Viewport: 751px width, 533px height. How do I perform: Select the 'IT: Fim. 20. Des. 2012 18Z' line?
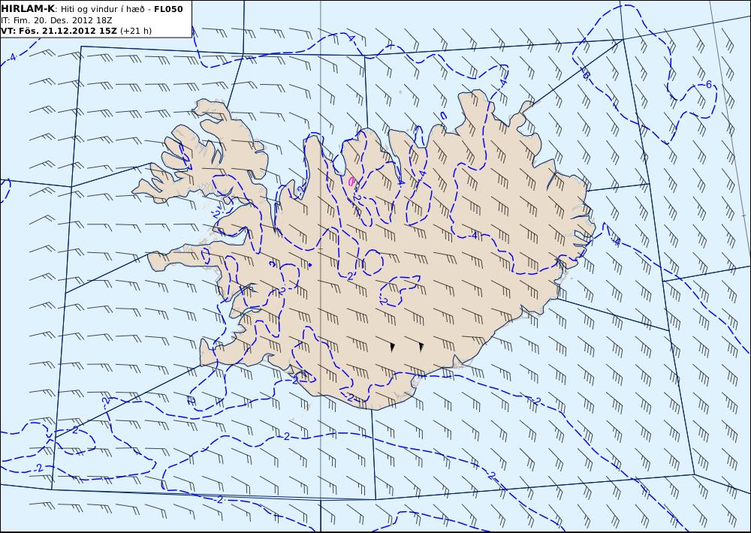(x=56, y=20)
